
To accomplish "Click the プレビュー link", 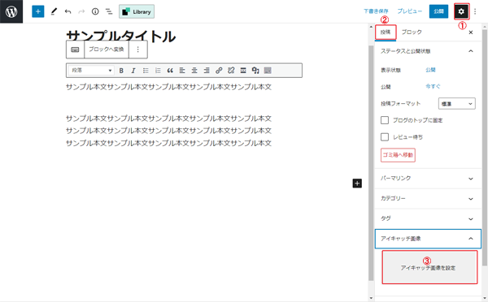I will 410,11.
